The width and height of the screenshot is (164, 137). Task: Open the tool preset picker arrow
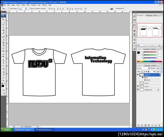pyautogui.click(x=6, y=9)
